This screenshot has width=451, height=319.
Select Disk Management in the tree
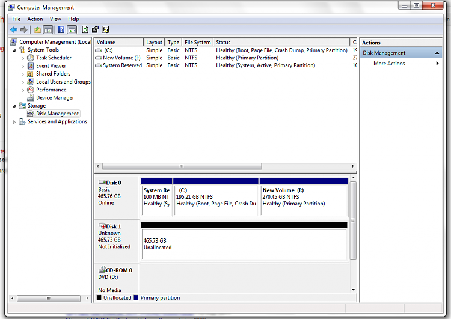coord(57,114)
